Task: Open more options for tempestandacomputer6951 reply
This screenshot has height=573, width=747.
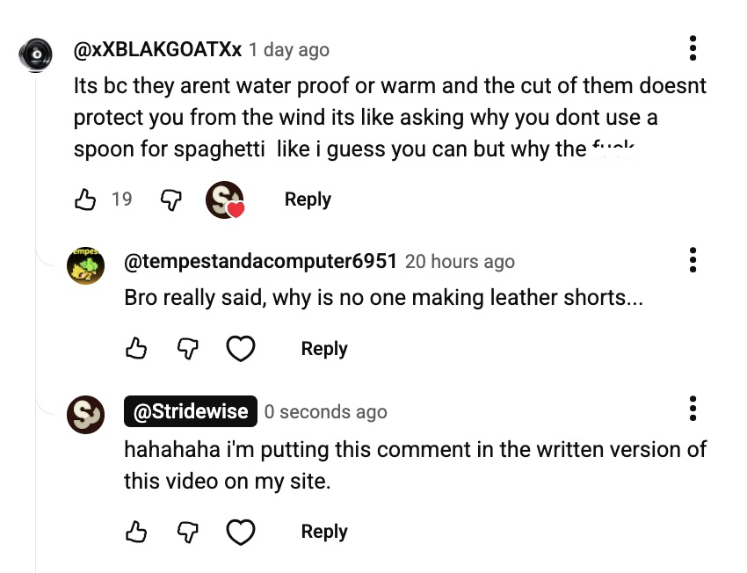Action: (x=693, y=260)
